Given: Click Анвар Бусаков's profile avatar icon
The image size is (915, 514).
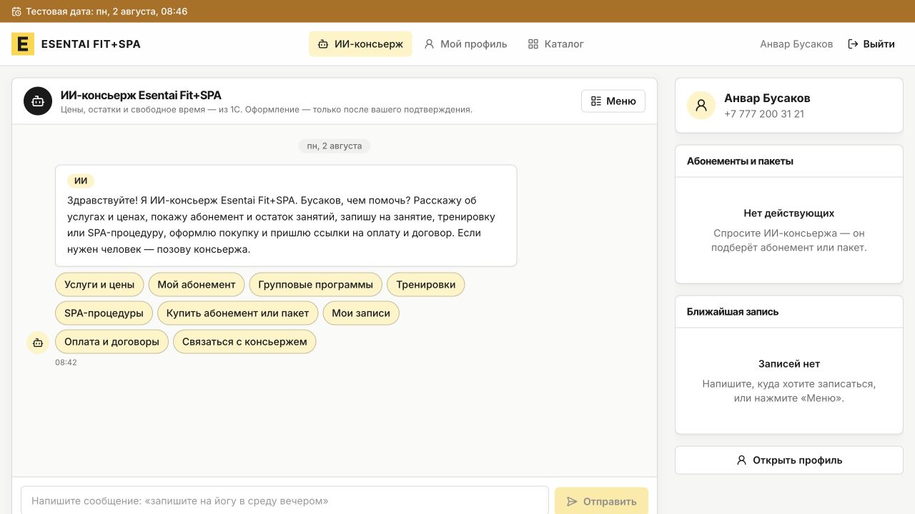Looking at the screenshot, I should 701,105.
